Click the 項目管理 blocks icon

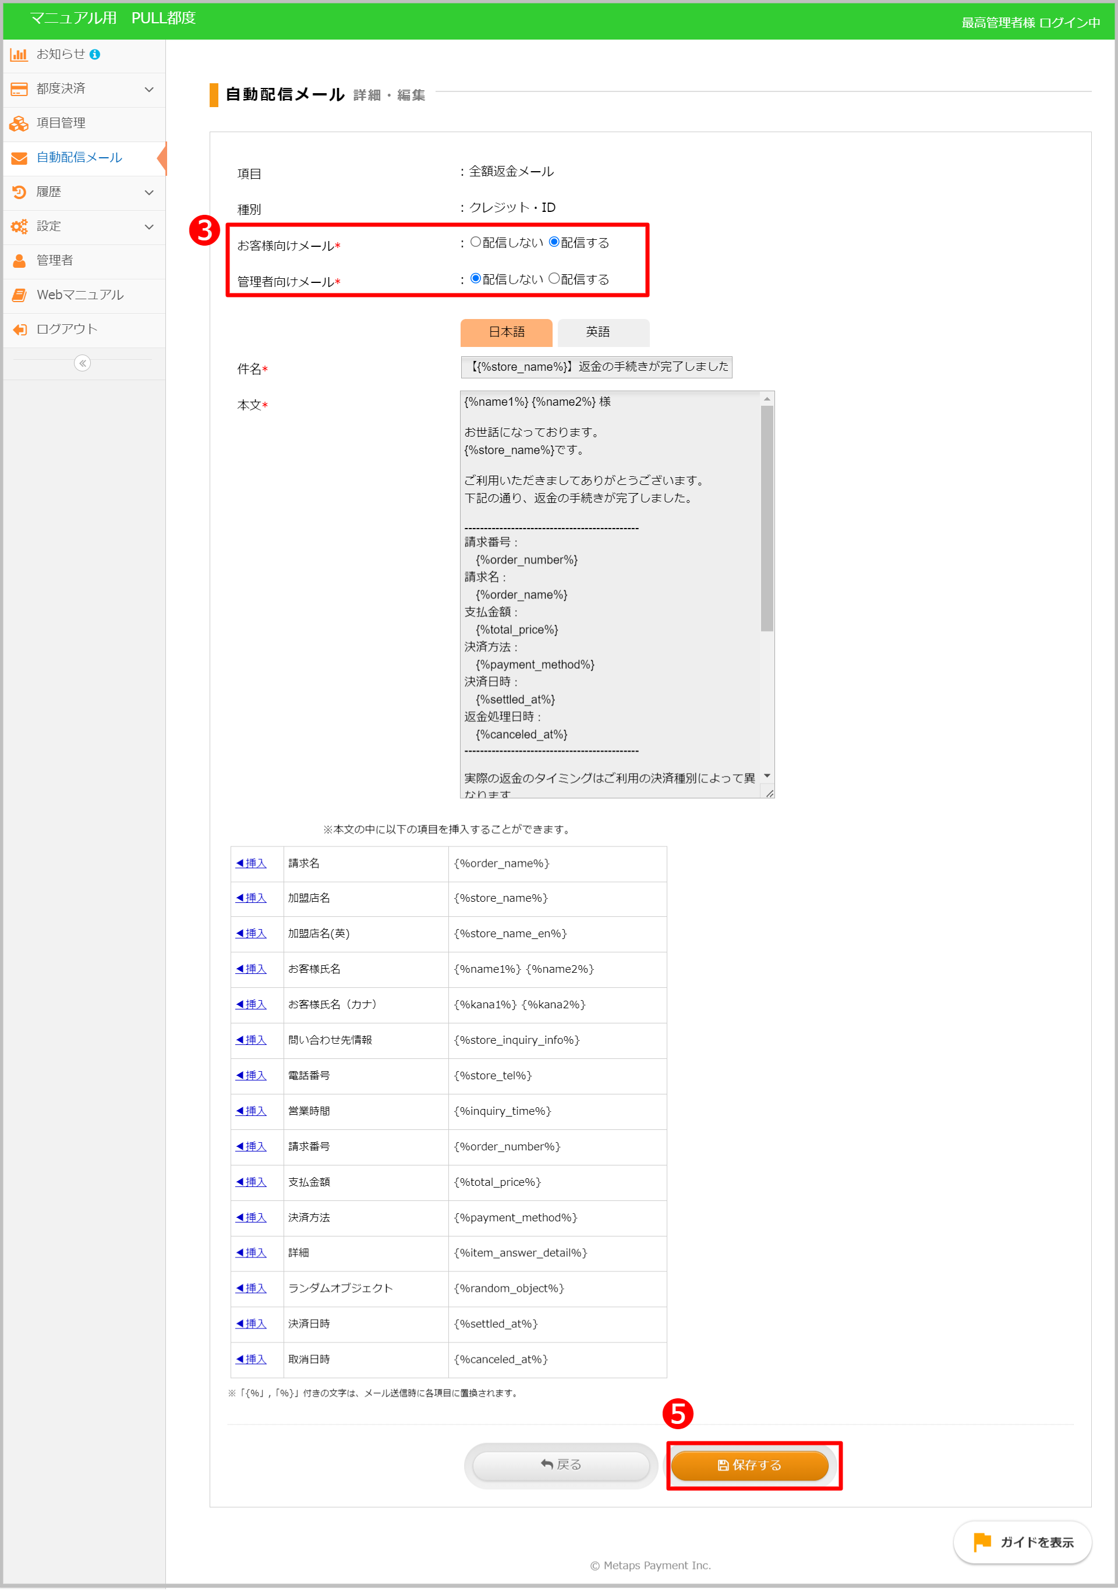tap(19, 123)
